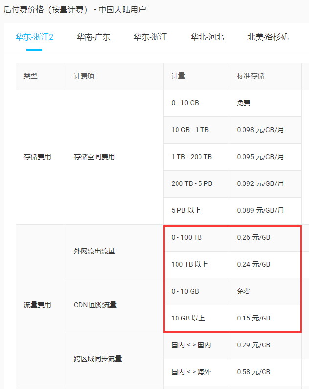Select the 0.26 元/GB price cell
Viewport: 309px width, 389px height.
[x=253, y=238]
